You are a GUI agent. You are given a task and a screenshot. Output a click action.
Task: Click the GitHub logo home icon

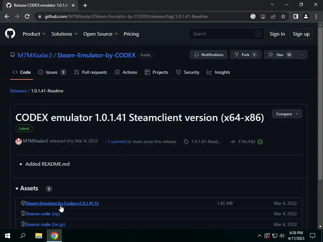coord(10,34)
